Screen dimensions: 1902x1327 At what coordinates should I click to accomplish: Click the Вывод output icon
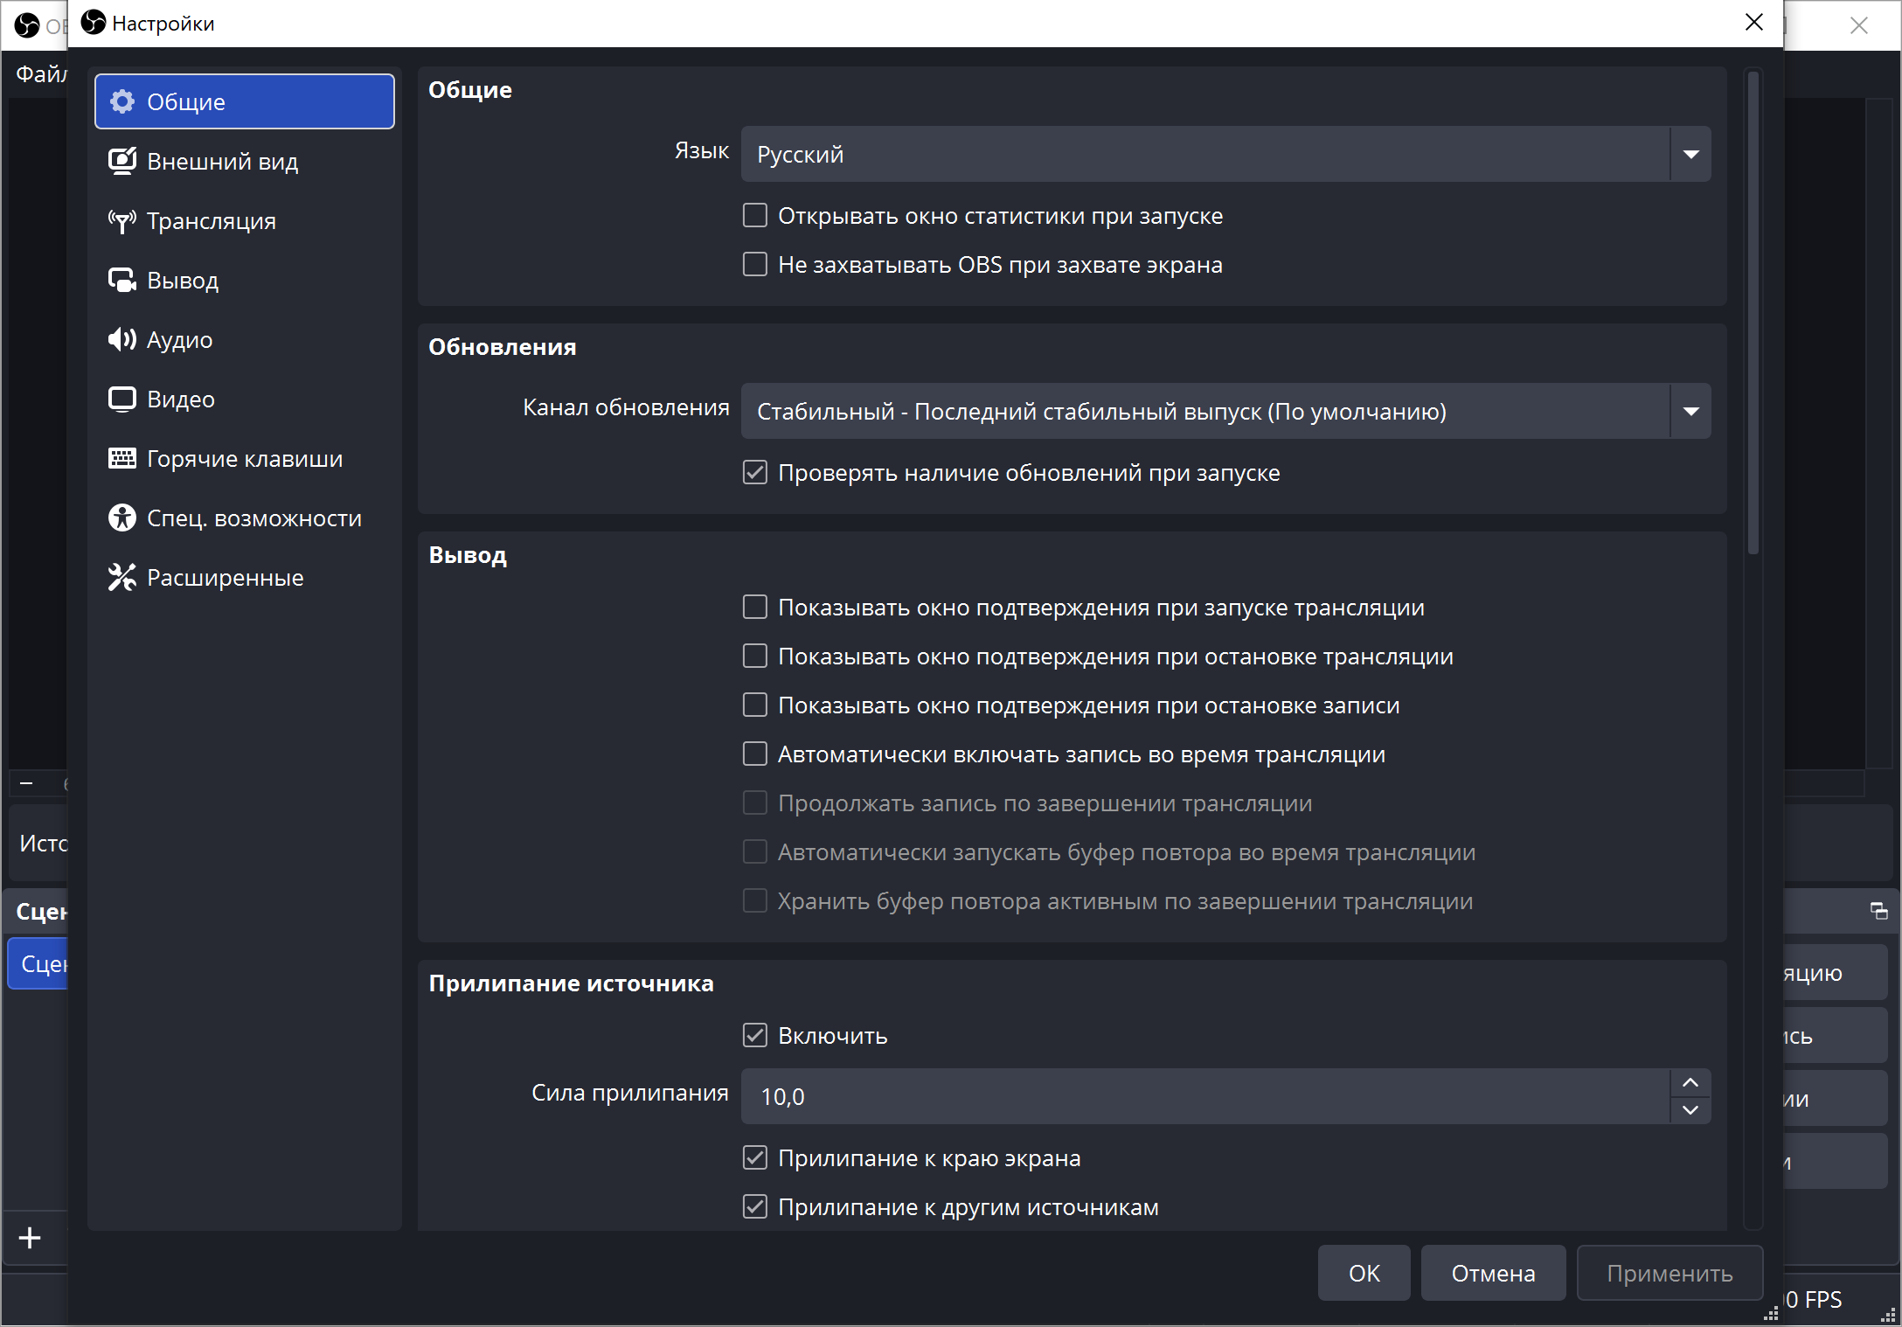click(x=122, y=281)
